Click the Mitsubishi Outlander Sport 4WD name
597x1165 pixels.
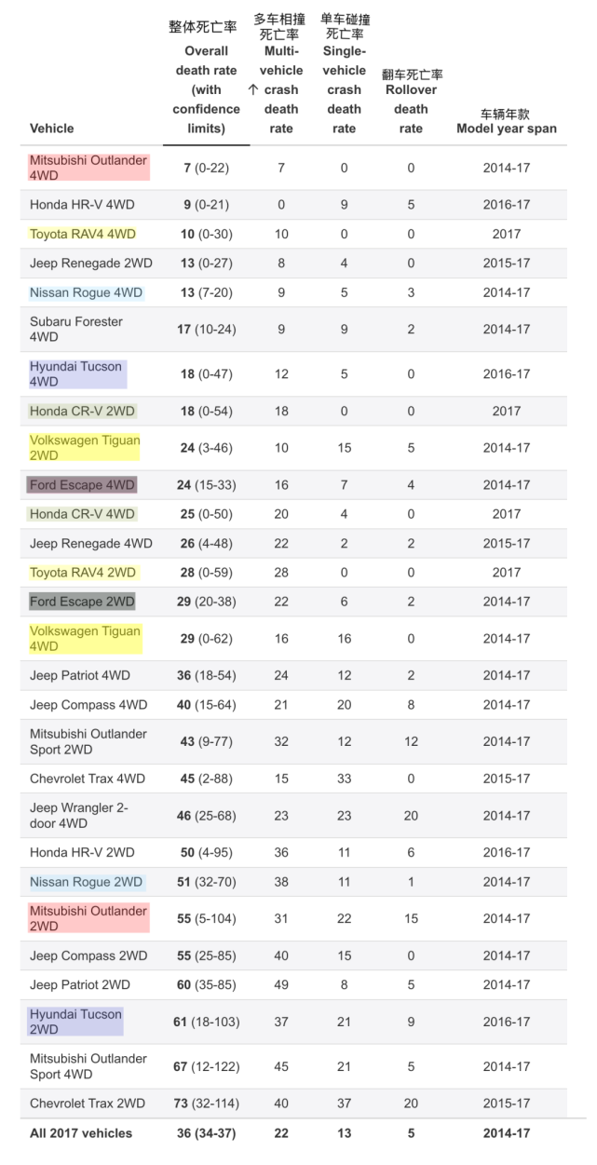[x=88, y=1066]
